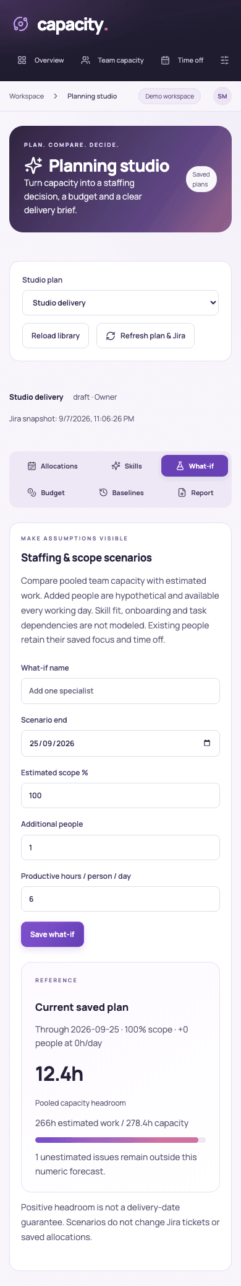The height and width of the screenshot is (1286, 241).
Task: Click the Team capacity people icon
Action: pyautogui.click(x=85, y=60)
